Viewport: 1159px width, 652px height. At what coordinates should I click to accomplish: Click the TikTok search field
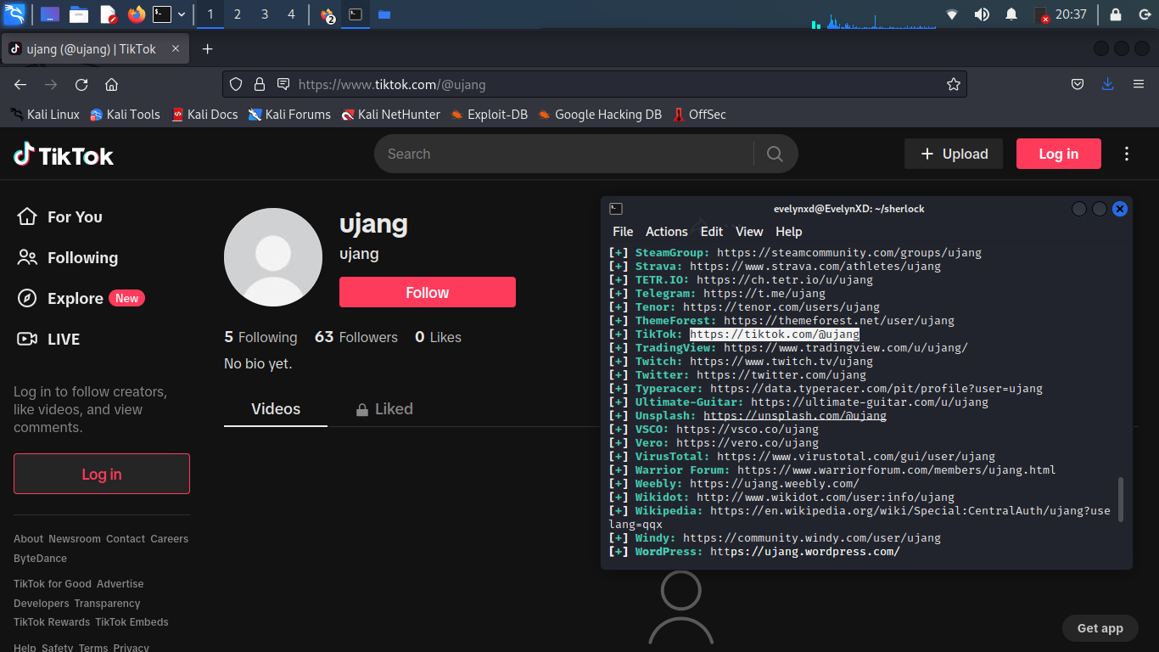[x=564, y=154]
